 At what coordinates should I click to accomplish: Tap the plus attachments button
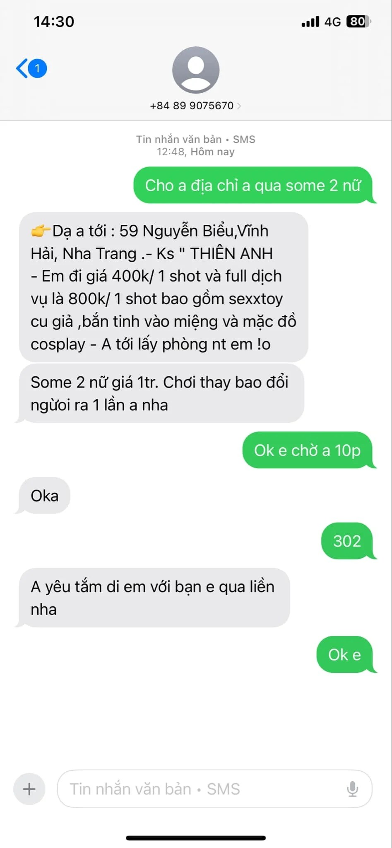(x=29, y=789)
